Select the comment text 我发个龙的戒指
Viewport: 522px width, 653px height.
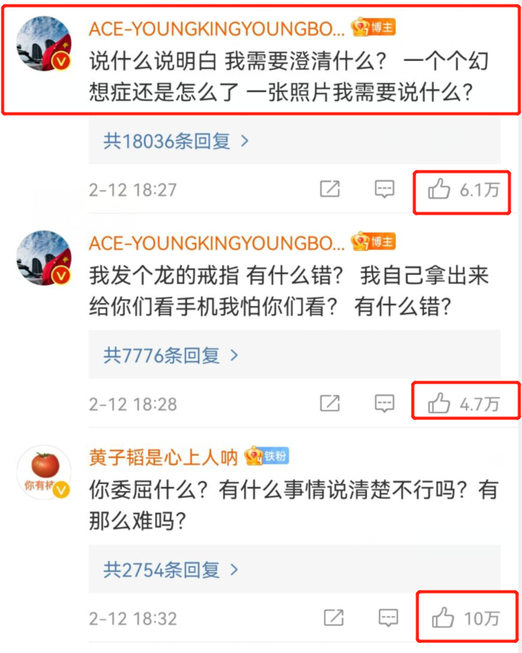tap(164, 276)
